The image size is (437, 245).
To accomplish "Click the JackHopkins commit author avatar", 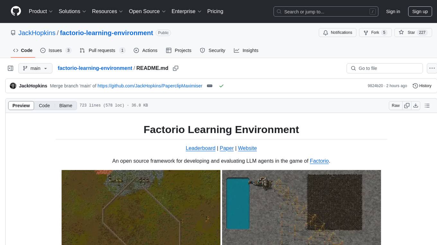I will coord(13,86).
